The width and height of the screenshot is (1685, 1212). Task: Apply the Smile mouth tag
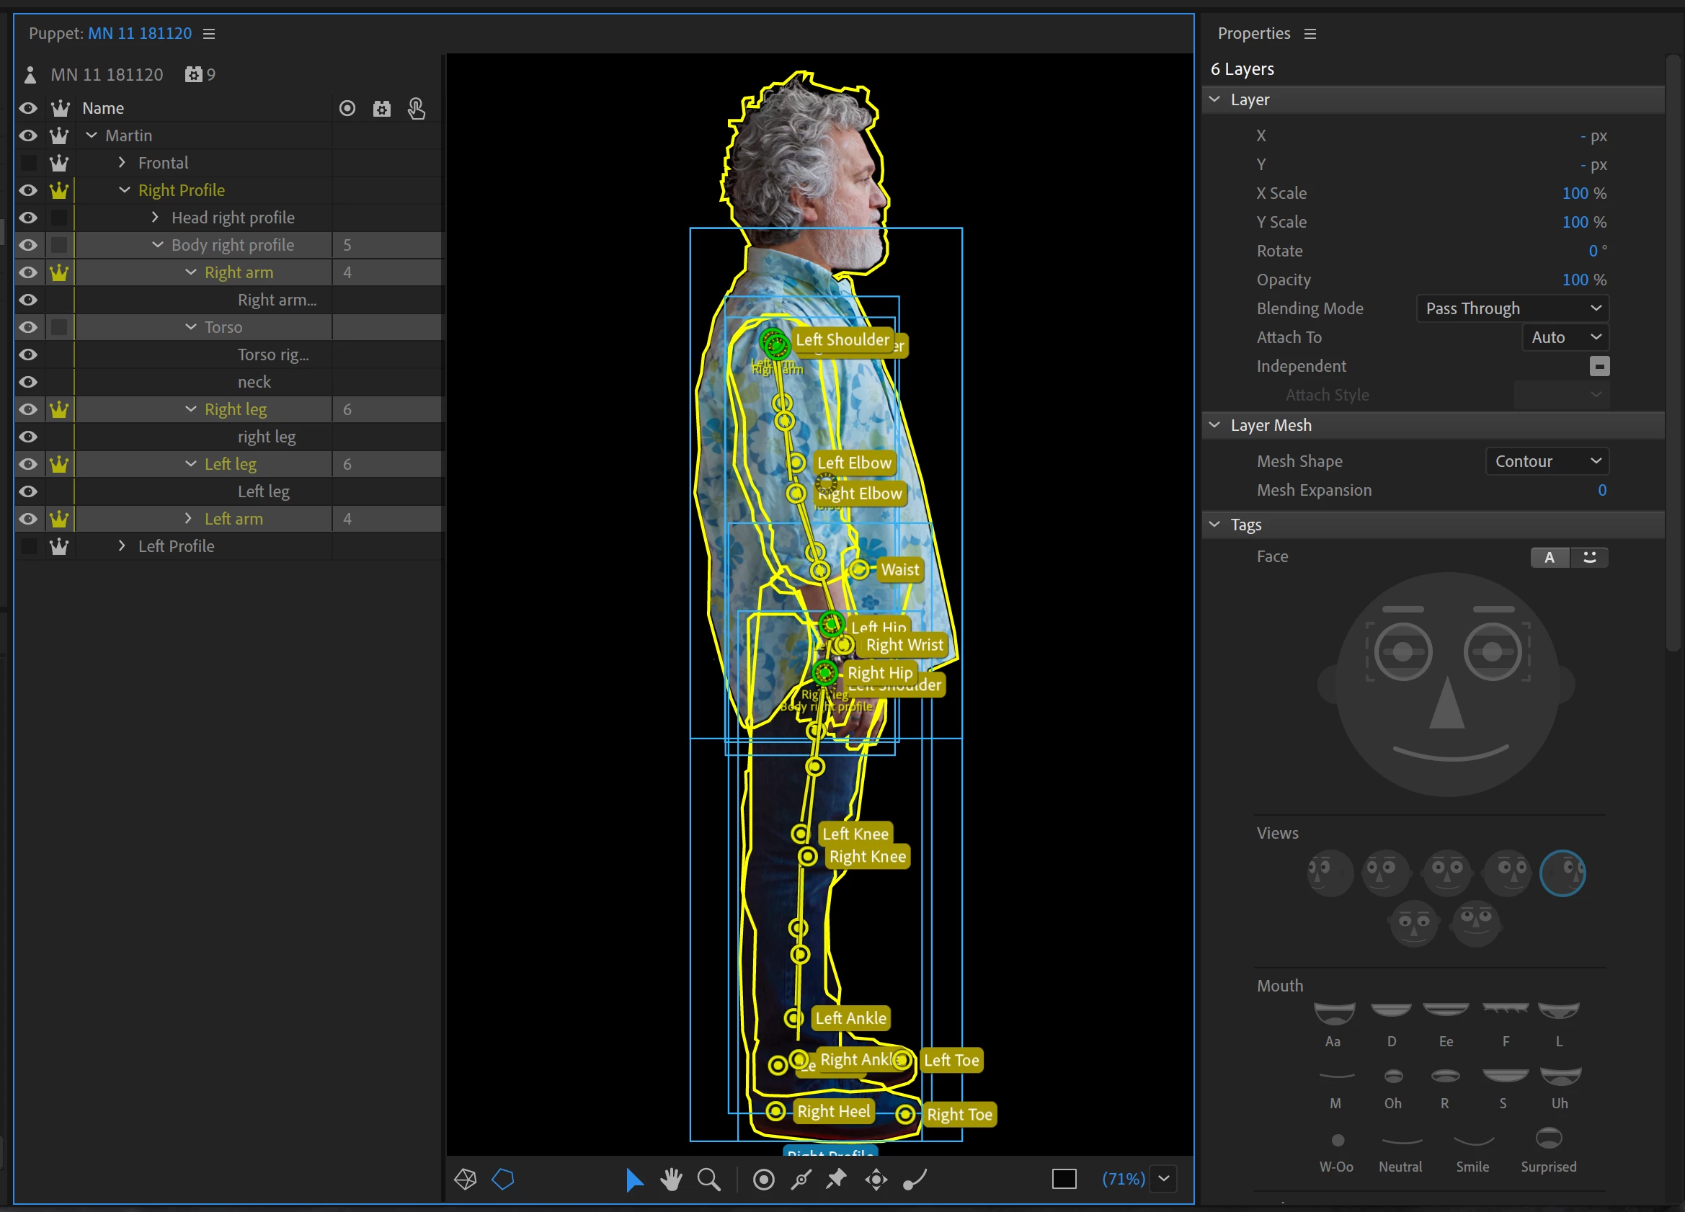pos(1472,1142)
